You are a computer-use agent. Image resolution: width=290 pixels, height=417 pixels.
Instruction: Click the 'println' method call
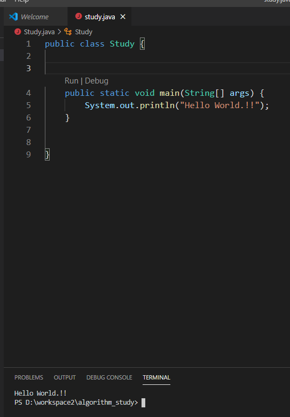point(157,105)
